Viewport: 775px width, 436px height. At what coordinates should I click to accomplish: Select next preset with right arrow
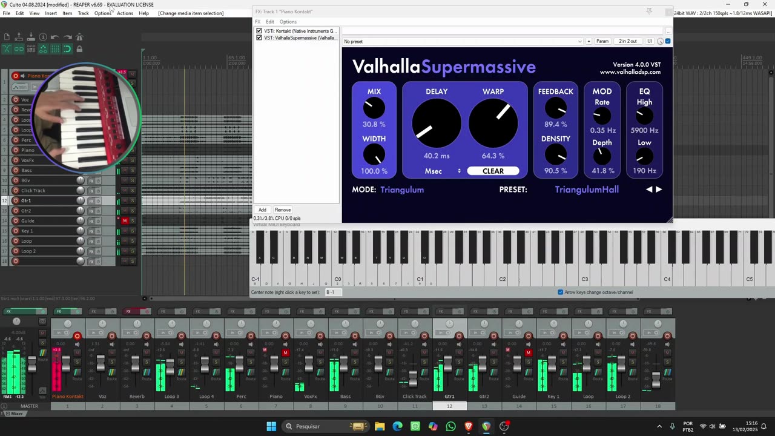[x=659, y=190]
